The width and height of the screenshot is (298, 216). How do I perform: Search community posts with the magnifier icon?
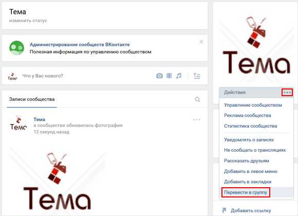point(197,99)
